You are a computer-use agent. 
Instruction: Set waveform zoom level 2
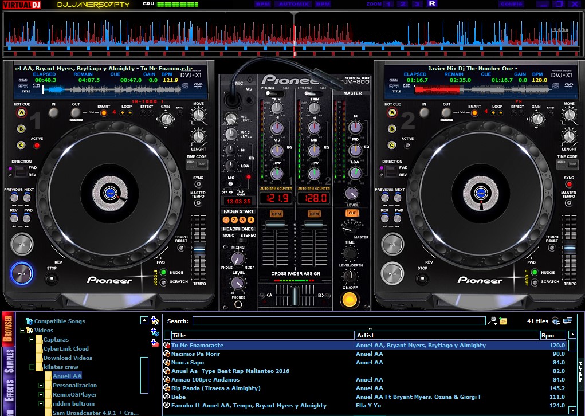[x=402, y=4]
